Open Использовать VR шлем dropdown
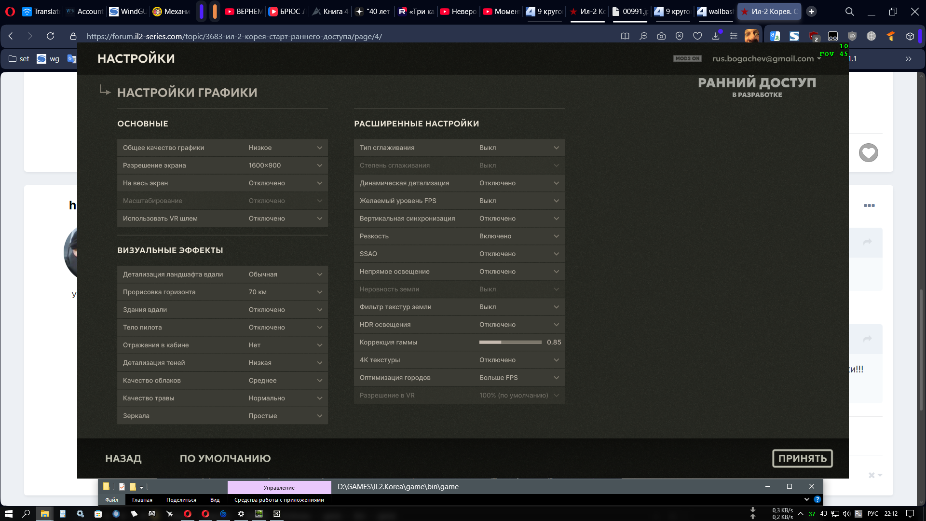Screen dimensions: 926x521 pos(222,219)
